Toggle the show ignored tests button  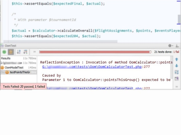point(11,52)
